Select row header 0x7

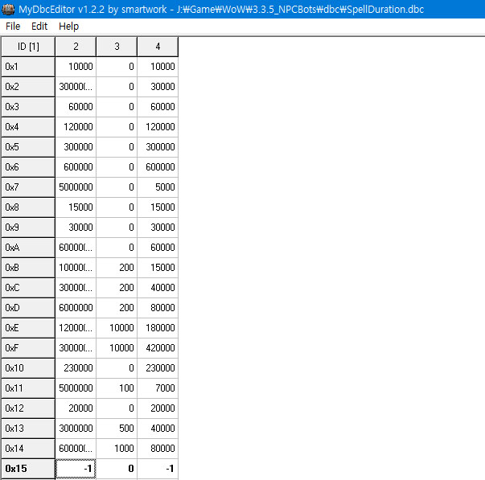tap(28, 187)
